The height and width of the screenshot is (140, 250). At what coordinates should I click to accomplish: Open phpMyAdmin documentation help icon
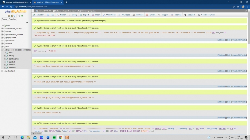(14, 16)
